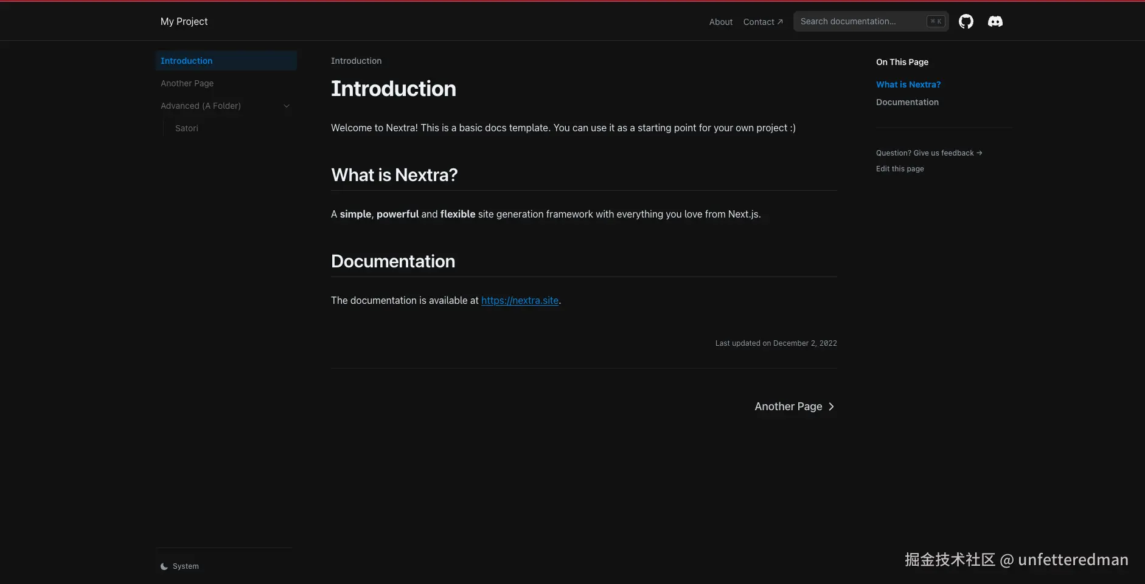Click the My Project logo title

click(x=184, y=21)
